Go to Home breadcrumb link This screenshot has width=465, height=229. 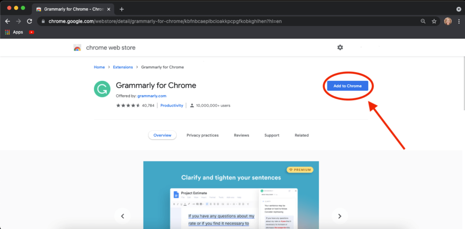pos(99,67)
